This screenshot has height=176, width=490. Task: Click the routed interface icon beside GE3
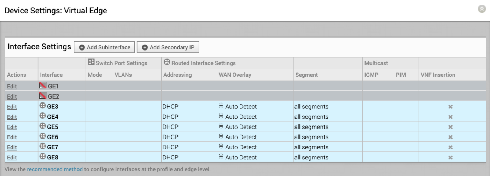[43, 106]
